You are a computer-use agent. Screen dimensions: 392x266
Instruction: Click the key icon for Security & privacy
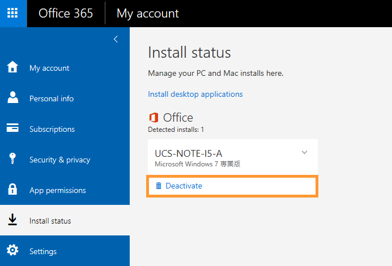12,158
